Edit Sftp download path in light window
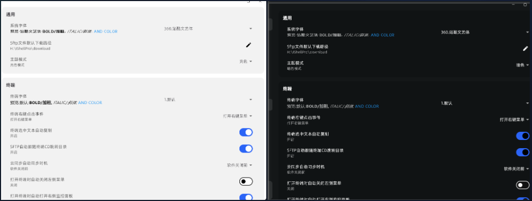The width and height of the screenshot is (532, 201). [248, 45]
